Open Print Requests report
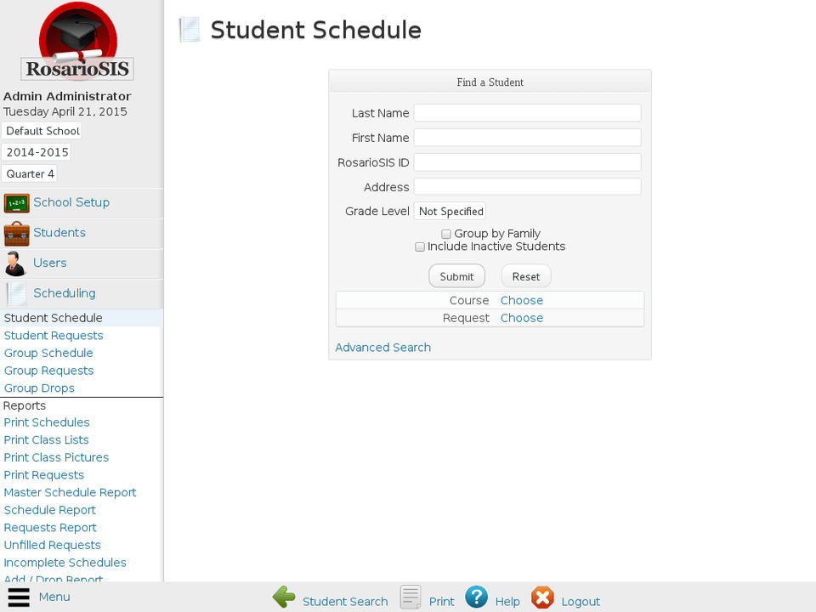This screenshot has width=816, height=612. point(43,475)
